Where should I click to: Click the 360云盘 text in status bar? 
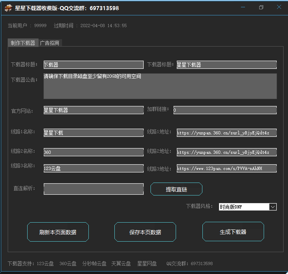pos(68,263)
